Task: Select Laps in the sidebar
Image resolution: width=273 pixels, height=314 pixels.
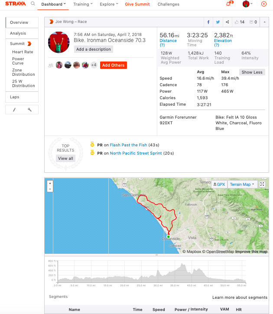Action: (15, 97)
